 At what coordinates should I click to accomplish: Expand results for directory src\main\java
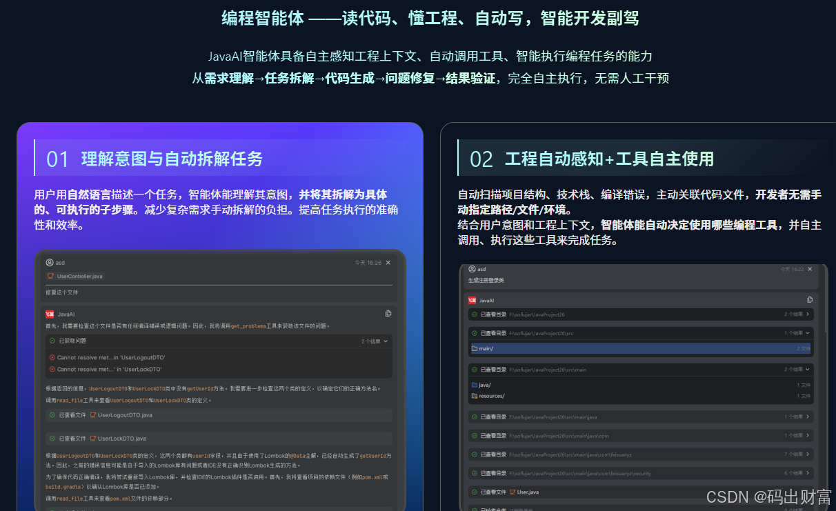(x=808, y=417)
